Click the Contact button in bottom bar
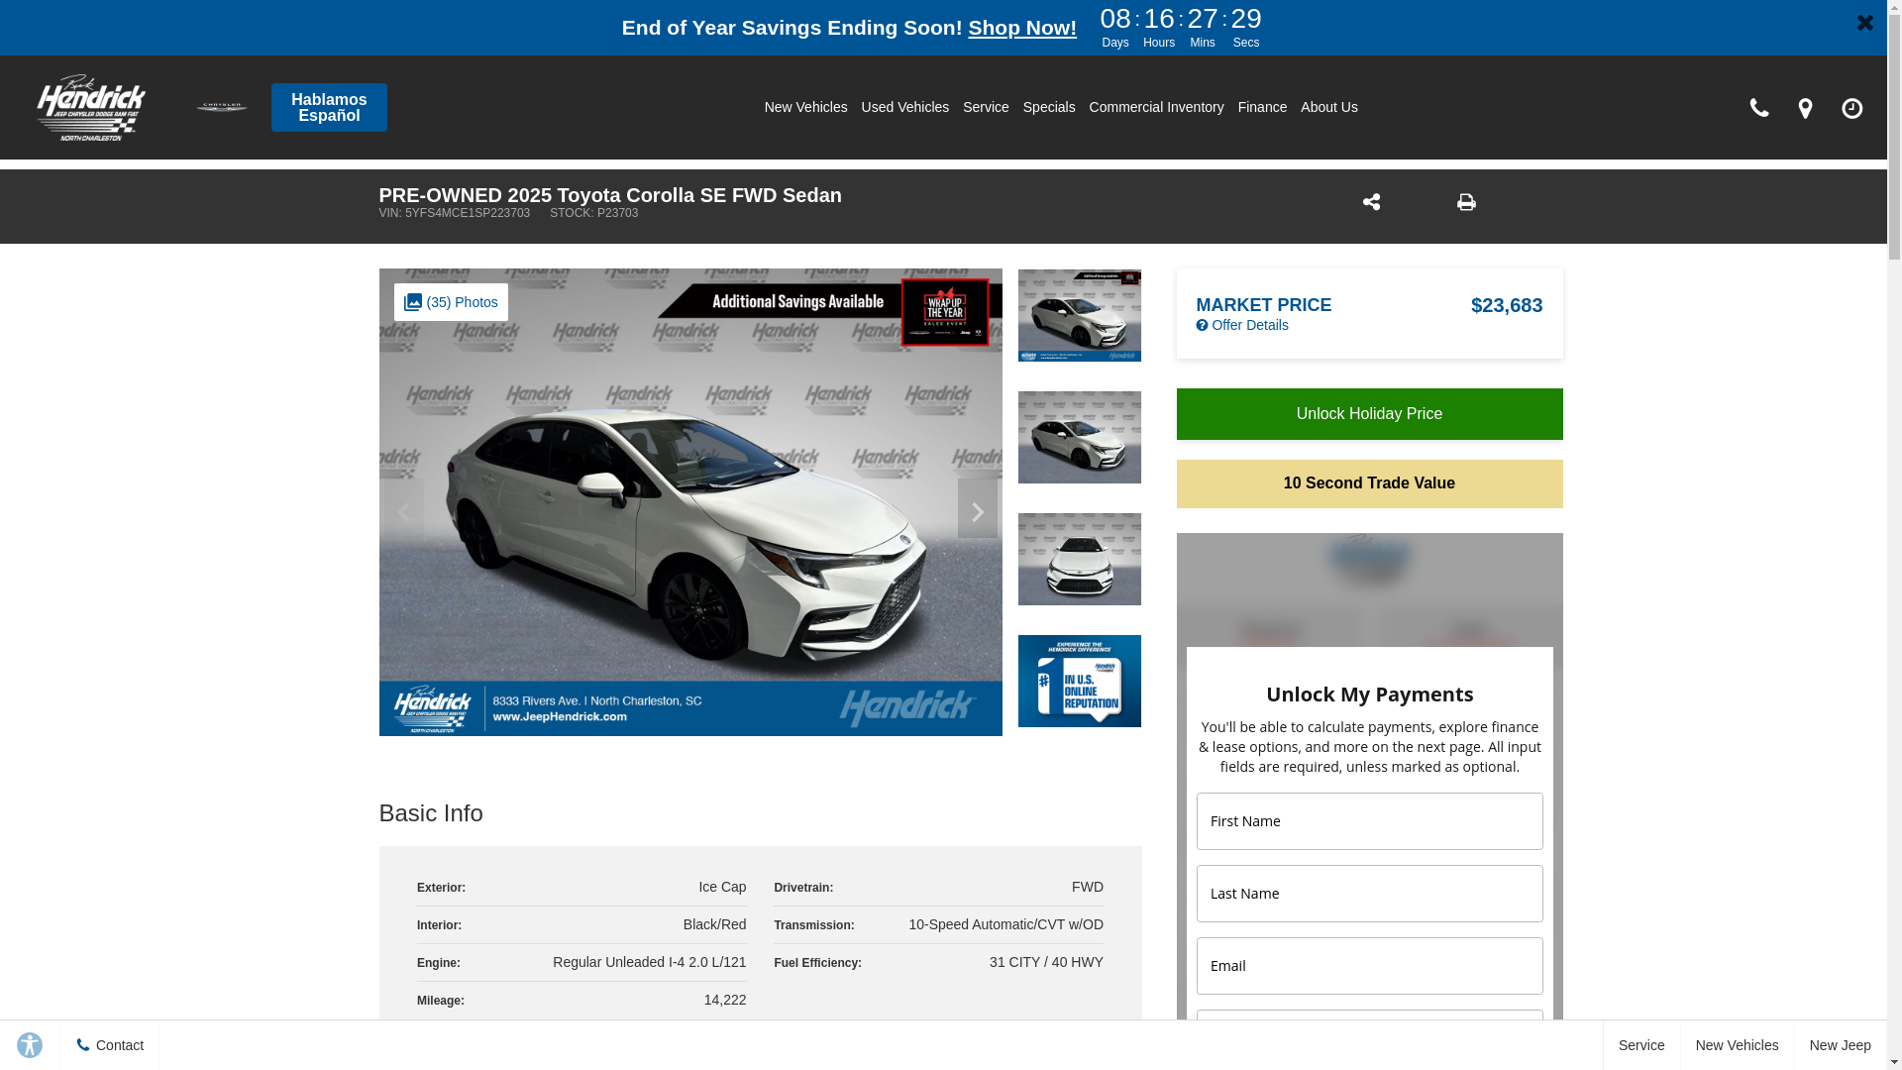Screen dimensions: 1902x1070 coord(110,1045)
